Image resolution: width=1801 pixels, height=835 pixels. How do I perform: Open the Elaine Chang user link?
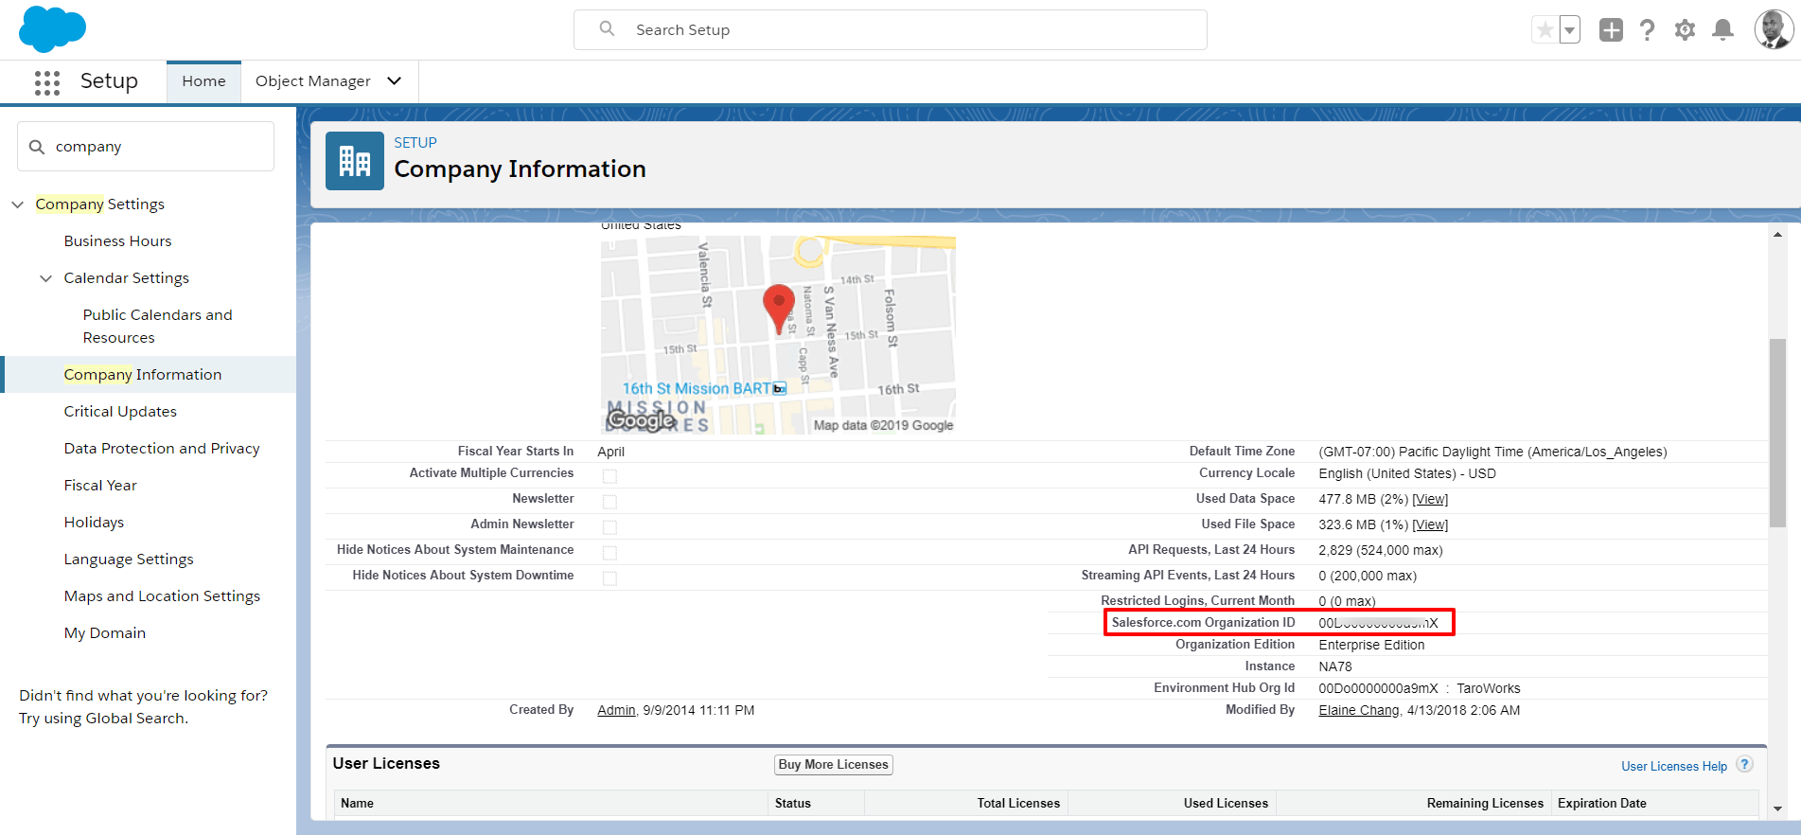click(x=1359, y=710)
